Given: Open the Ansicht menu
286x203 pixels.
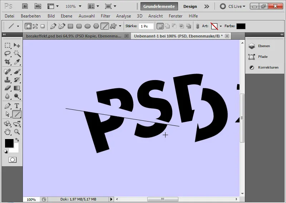Looking at the screenshot, I should (x=156, y=16).
